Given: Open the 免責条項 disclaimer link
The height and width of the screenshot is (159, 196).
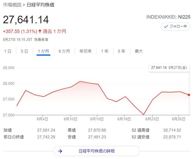Looking at the screenshot, I should [41, 40].
